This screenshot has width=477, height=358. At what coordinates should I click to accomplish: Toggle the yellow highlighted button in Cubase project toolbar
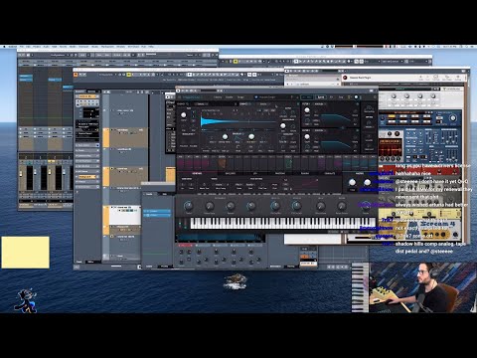129,75
